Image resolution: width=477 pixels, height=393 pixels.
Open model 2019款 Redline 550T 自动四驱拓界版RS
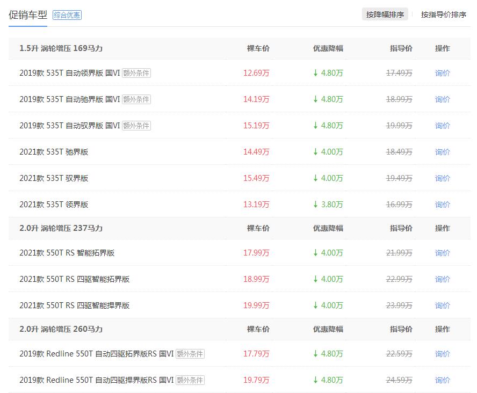click(x=97, y=354)
